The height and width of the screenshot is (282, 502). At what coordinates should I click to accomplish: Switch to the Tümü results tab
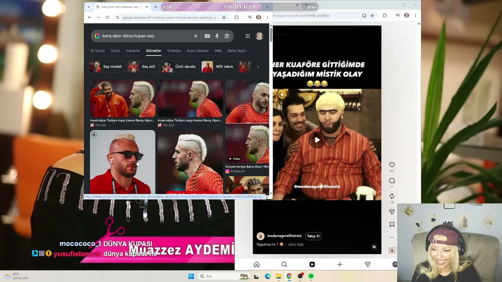click(x=115, y=51)
